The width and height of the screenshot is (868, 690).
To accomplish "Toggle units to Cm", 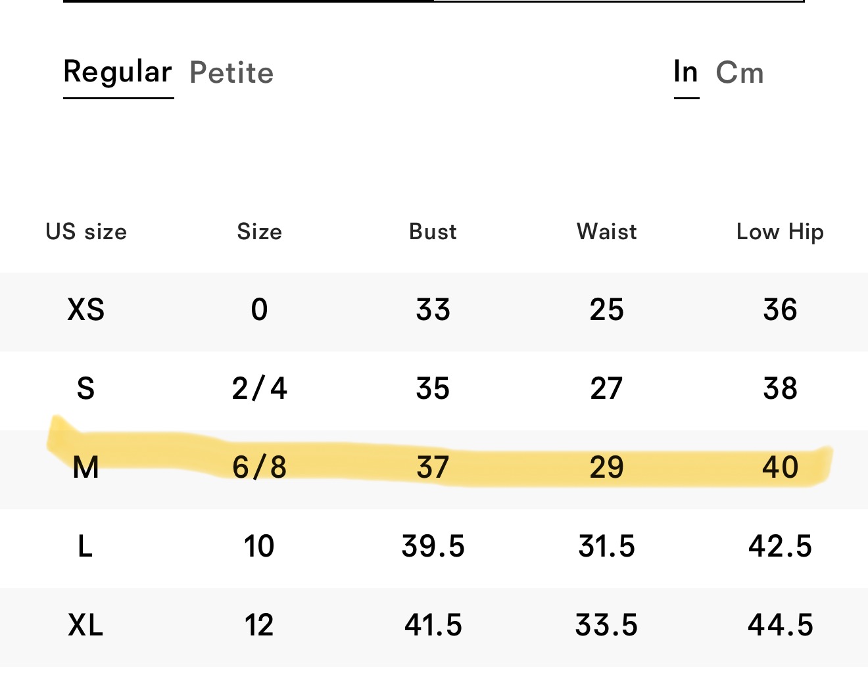I will [x=740, y=72].
